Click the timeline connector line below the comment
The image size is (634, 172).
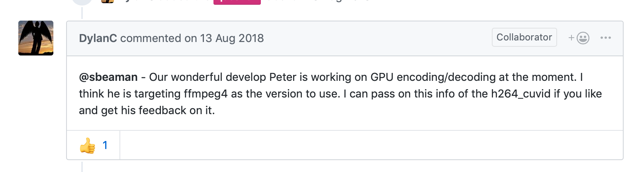coord(82,166)
